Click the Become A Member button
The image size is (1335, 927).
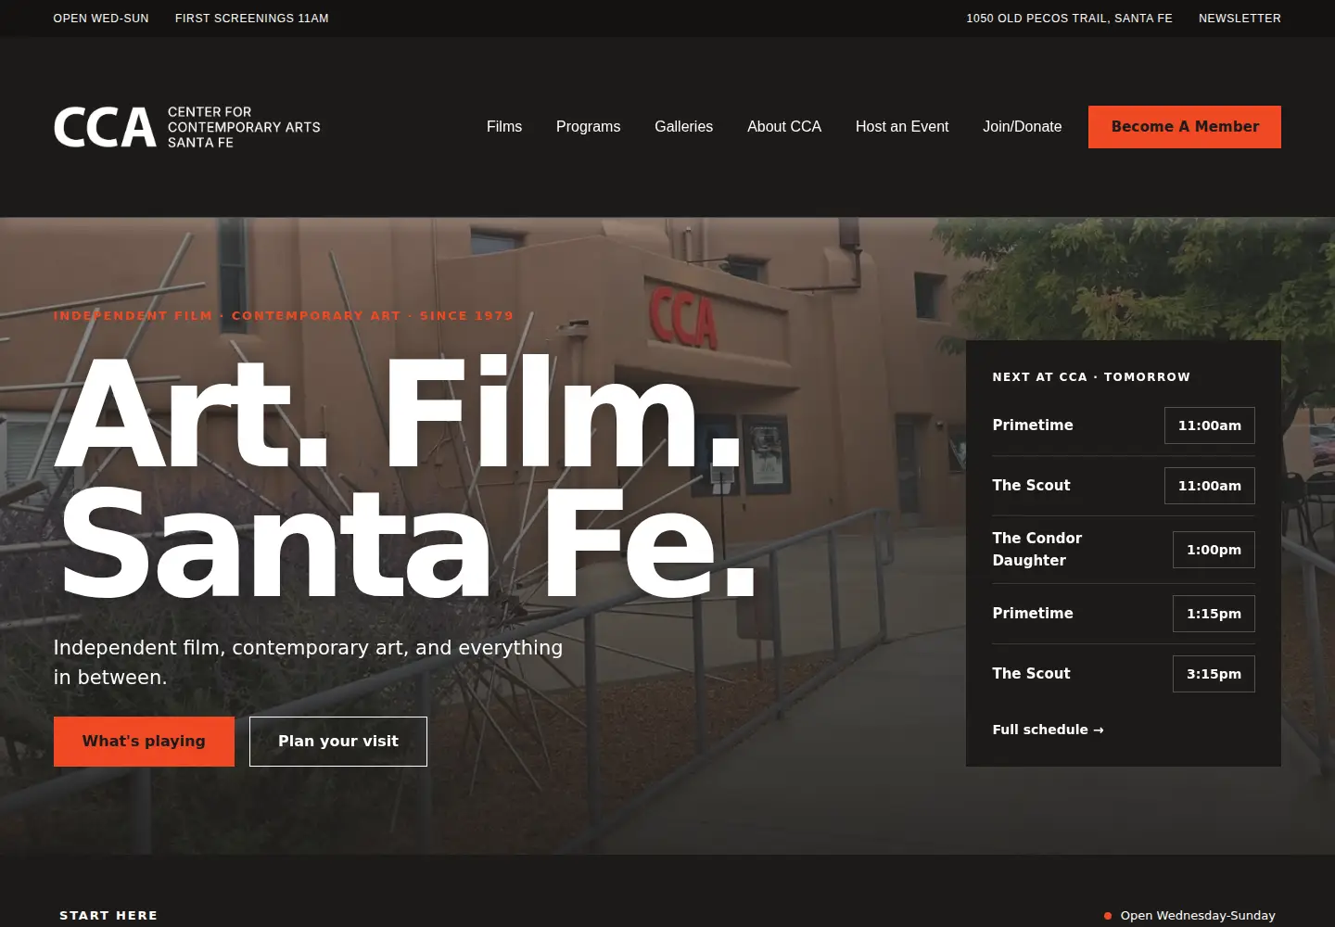pyautogui.click(x=1185, y=127)
